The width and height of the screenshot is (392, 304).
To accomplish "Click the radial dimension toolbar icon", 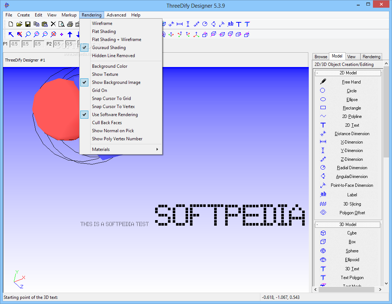I will 205,24.
